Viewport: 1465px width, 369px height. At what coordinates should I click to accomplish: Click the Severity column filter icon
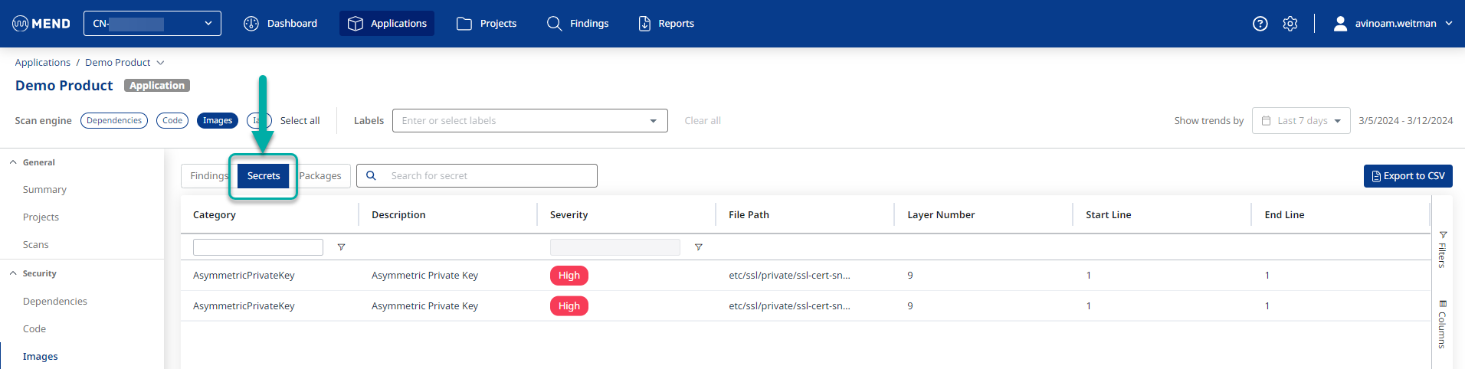(698, 247)
